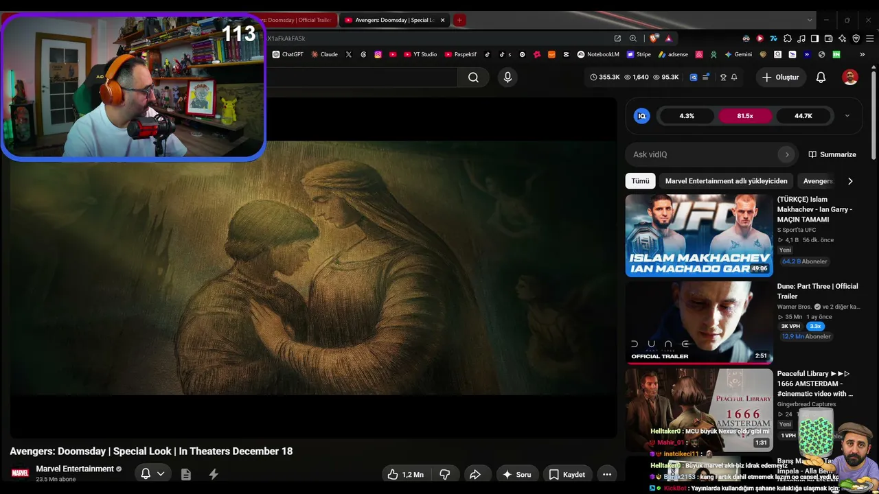
Task: Open Brave Shields lion icon
Action: pos(654,38)
